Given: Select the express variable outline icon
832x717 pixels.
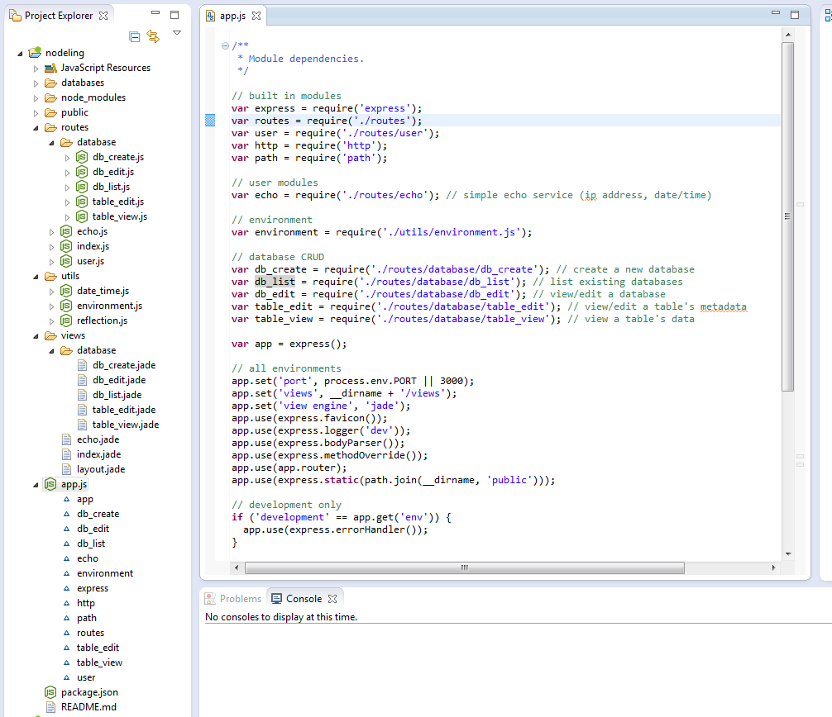Looking at the screenshot, I should click(66, 588).
